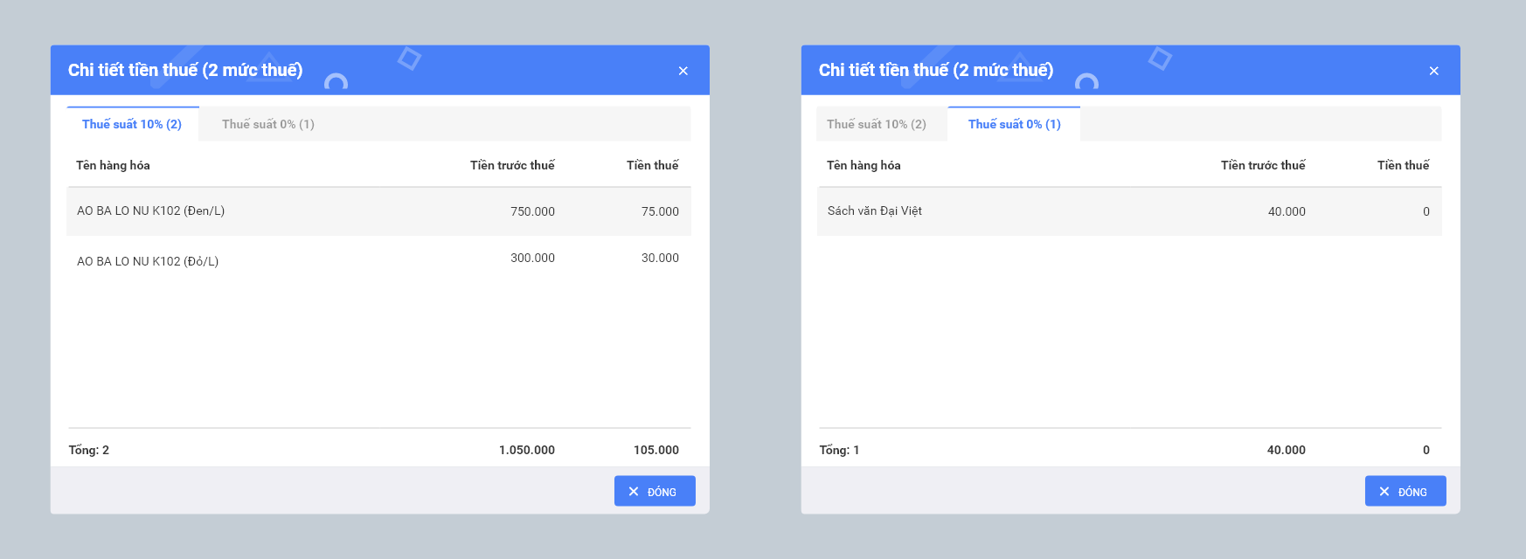
Task: Click Tiền trước thuế header above the 750.000 value
Action: (x=512, y=165)
